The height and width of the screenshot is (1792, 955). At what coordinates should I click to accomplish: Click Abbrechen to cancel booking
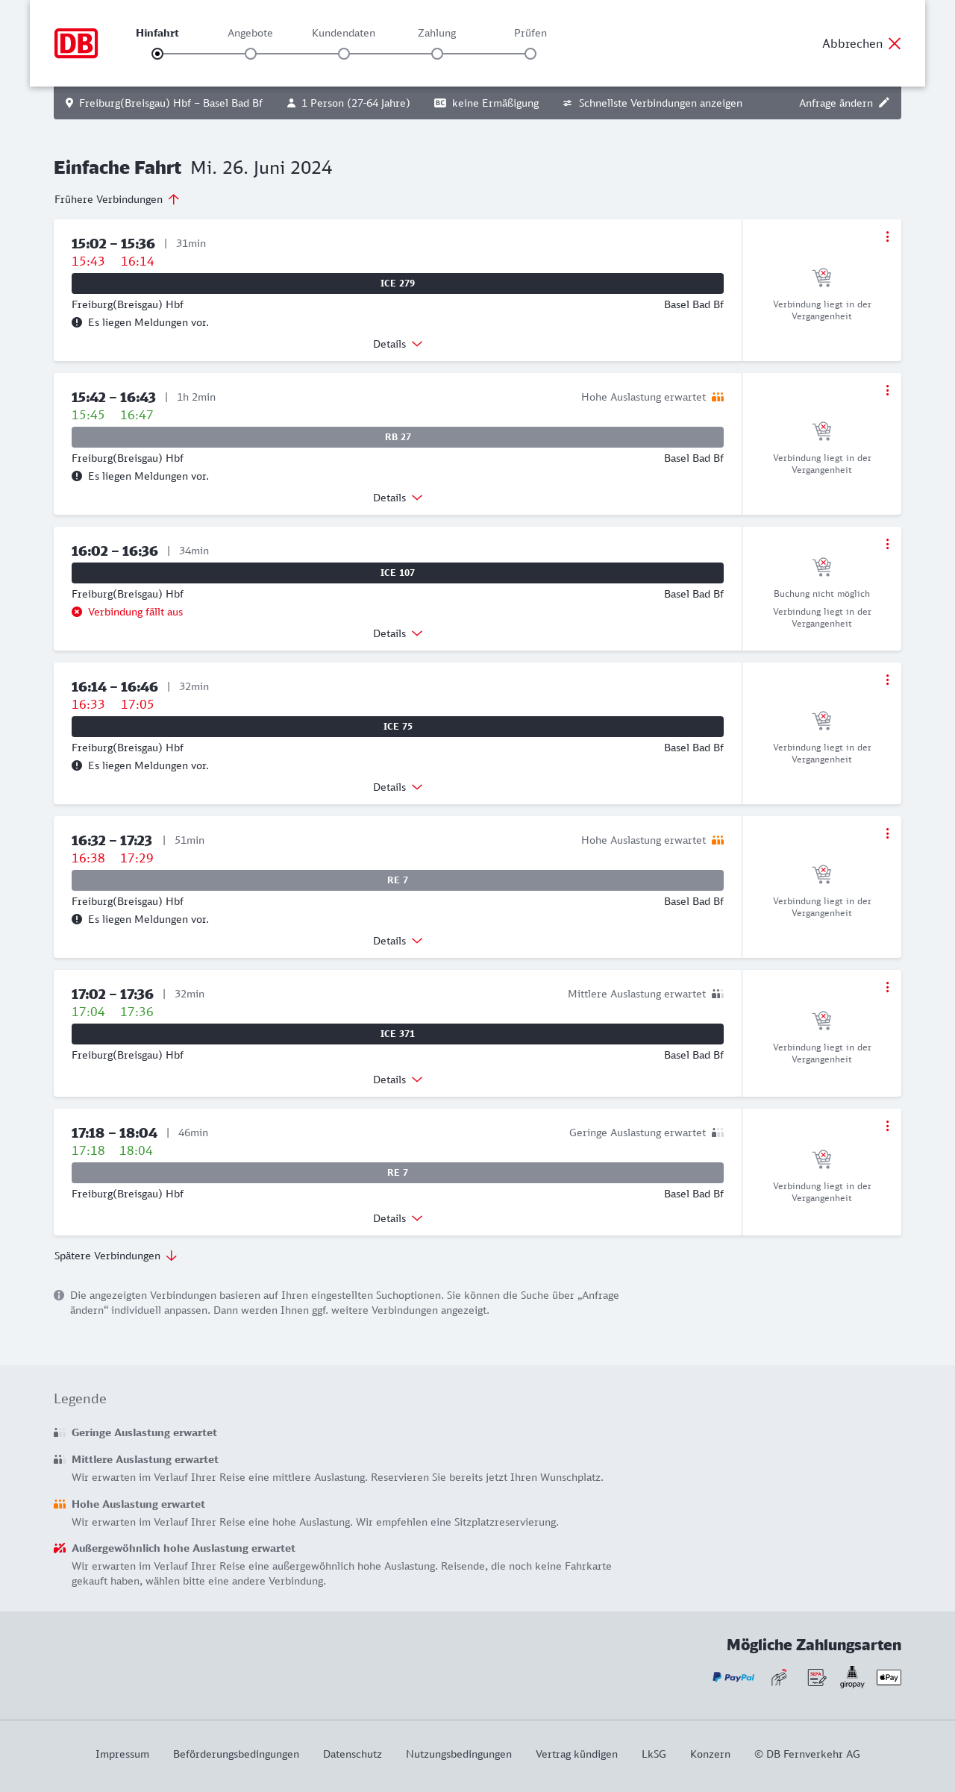(x=861, y=43)
